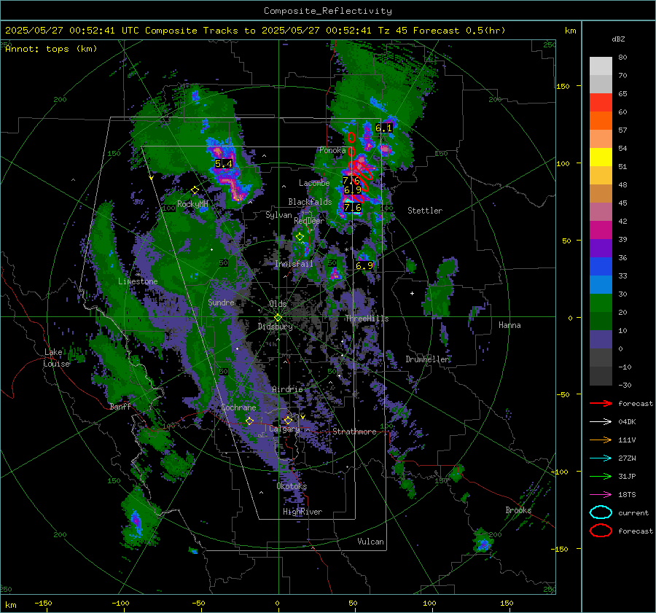Click the RedDeer city label
The image size is (656, 613).
click(309, 221)
